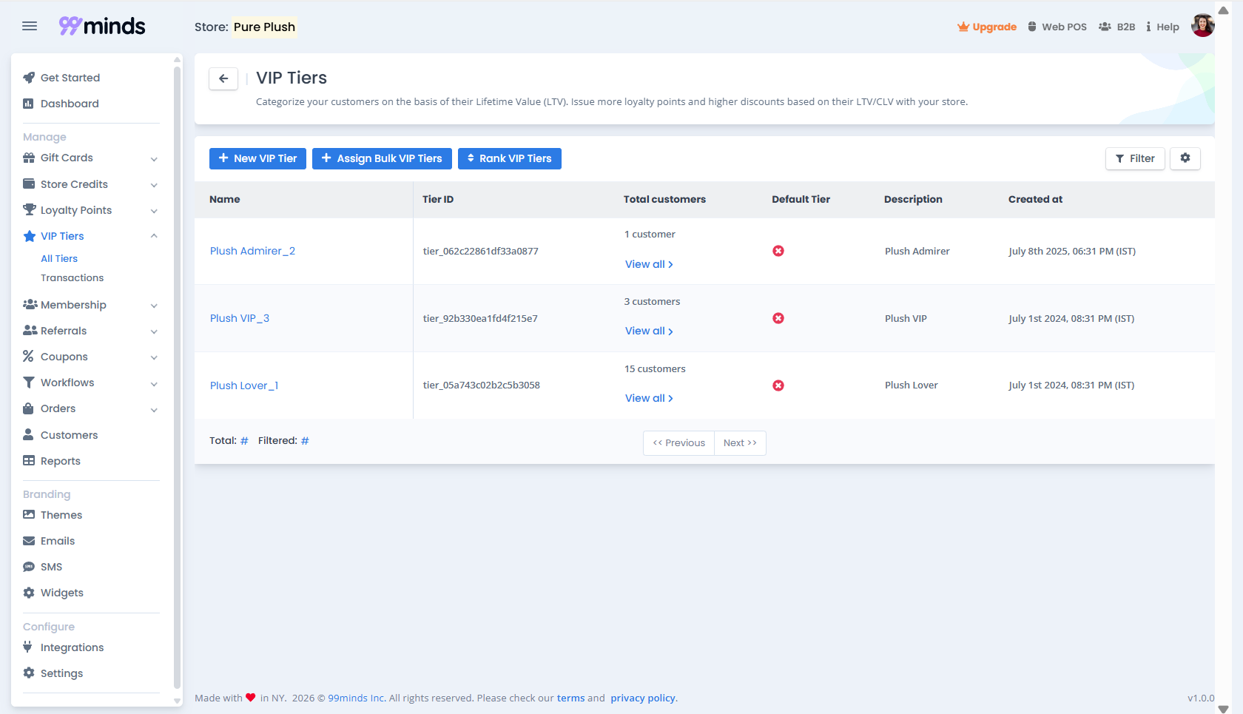
Task: Click the 99minds logo
Action: pyautogui.click(x=102, y=26)
